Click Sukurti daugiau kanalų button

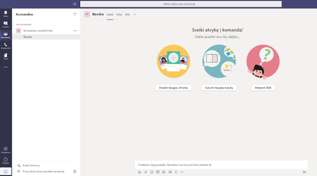point(219,88)
